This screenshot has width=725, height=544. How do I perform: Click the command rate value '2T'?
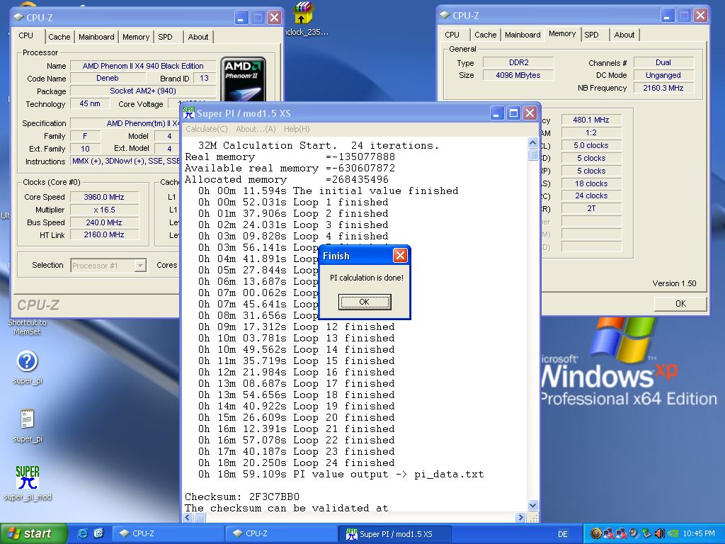pyautogui.click(x=591, y=209)
